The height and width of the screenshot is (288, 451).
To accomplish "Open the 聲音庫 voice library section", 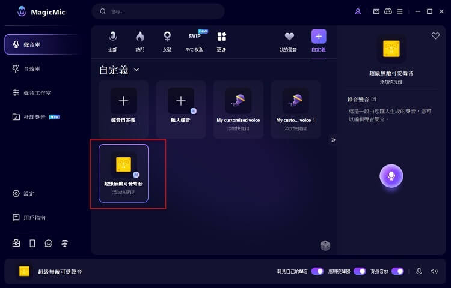I will point(43,44).
